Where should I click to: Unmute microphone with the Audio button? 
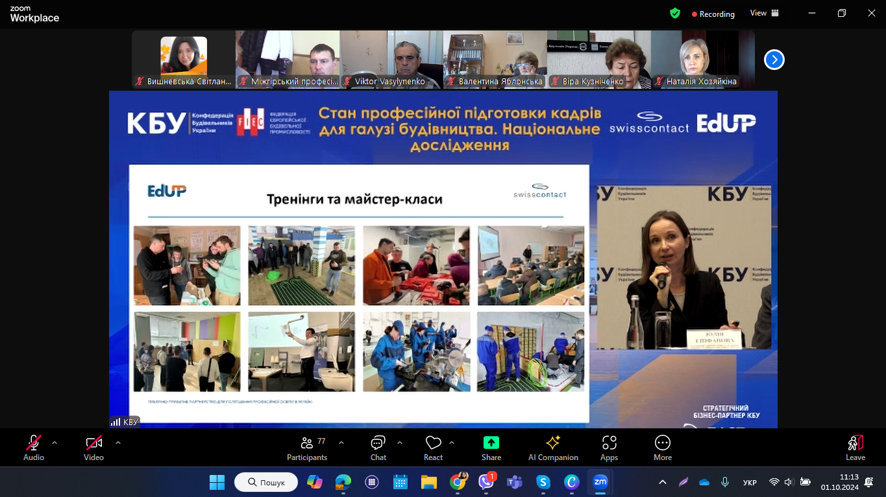tap(34, 447)
